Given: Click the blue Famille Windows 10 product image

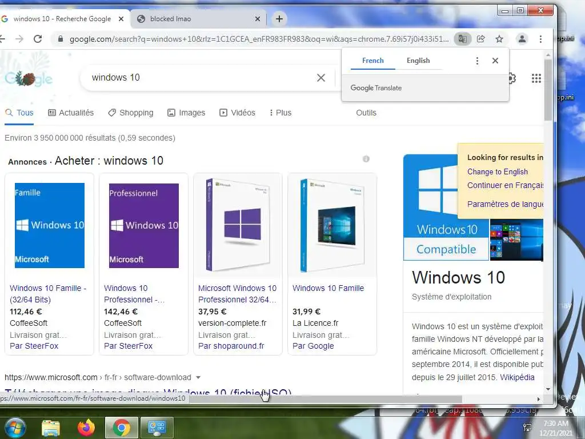Looking at the screenshot, I should click(x=50, y=225).
